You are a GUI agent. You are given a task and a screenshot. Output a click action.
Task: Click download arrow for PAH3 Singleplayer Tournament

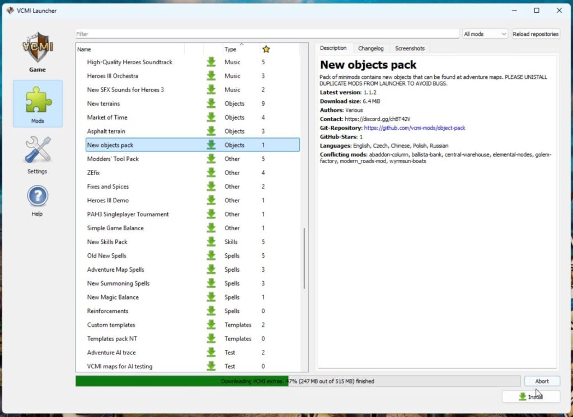(211, 214)
